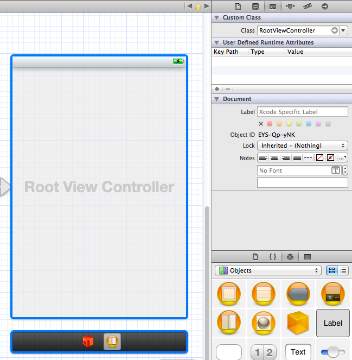The height and width of the screenshot is (360, 352).
Task: Open the Class name dropdown arrow
Action: coord(344,30)
